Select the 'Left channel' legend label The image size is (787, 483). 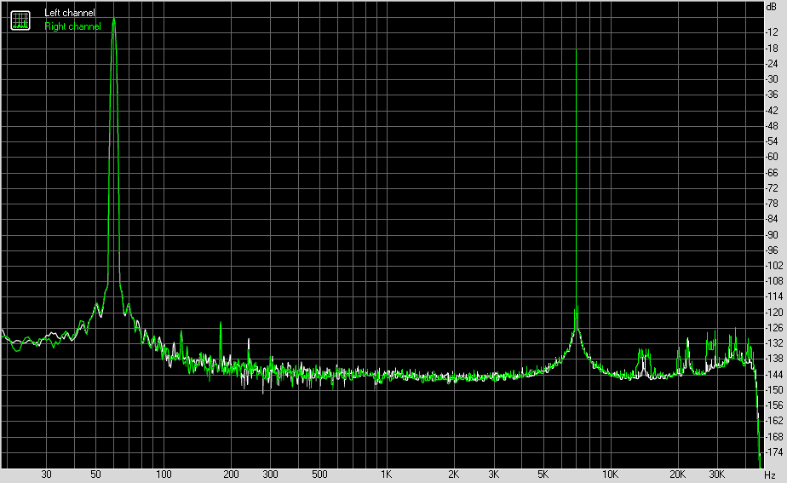tap(69, 13)
